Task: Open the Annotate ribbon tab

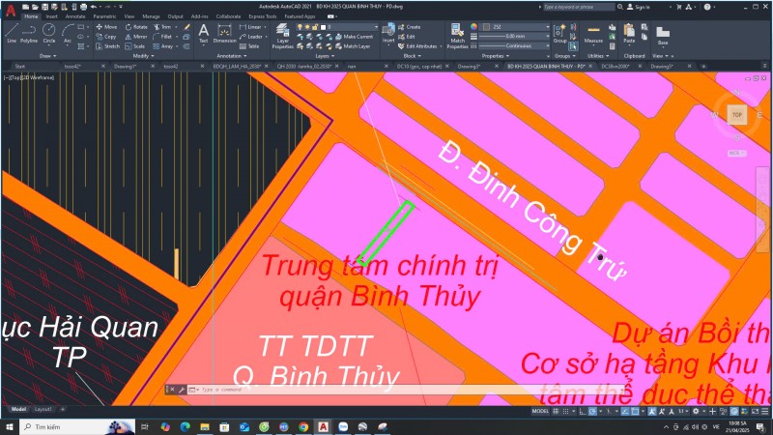Action: click(75, 16)
